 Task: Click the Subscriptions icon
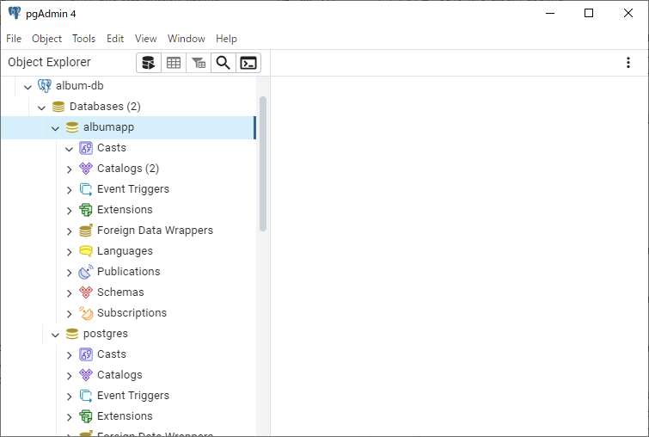(x=86, y=313)
